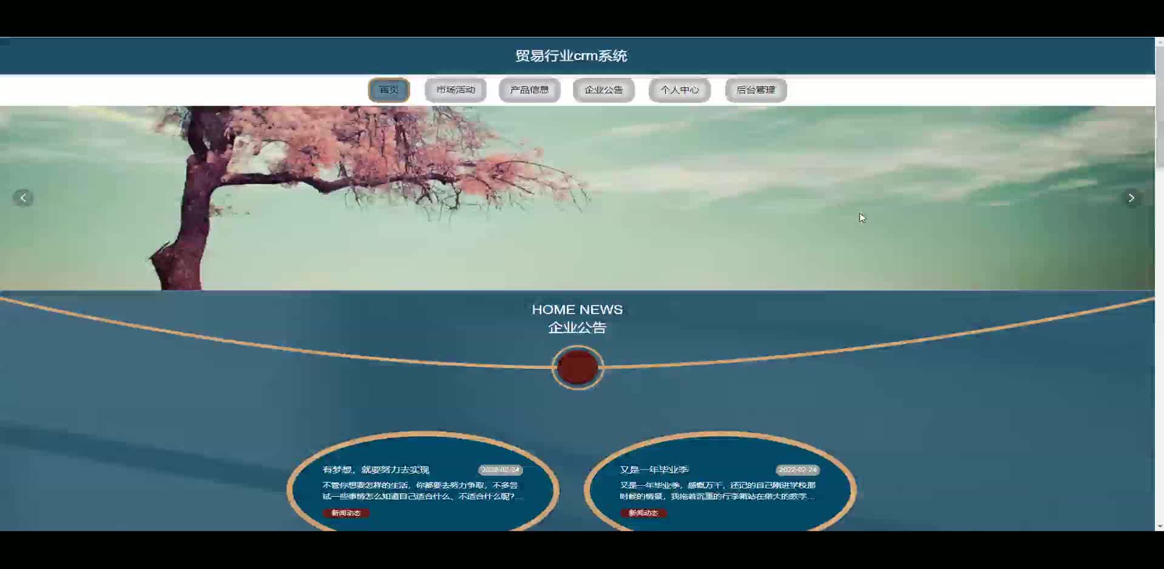Show the previous carousel banner image
The height and width of the screenshot is (569, 1164).
pos(23,198)
